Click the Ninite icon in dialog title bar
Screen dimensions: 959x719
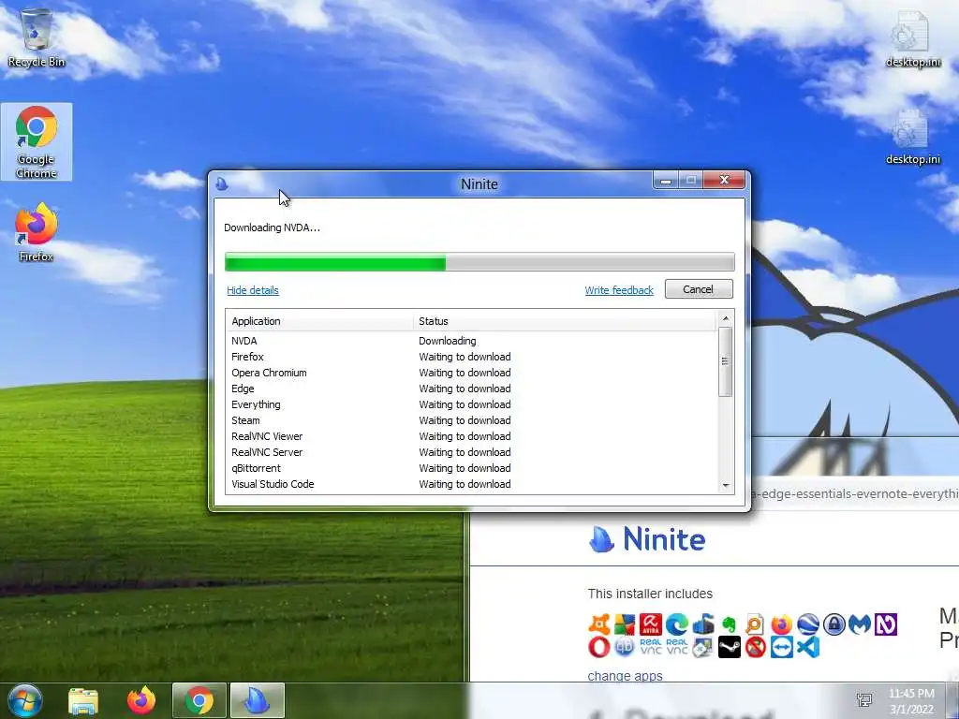click(x=222, y=183)
